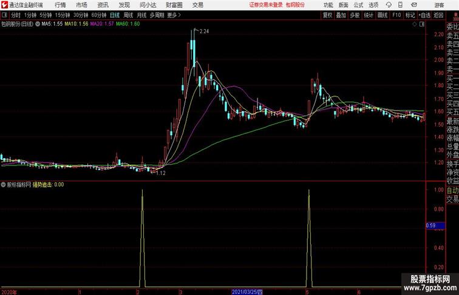Switch to the 30分钟 period tab
The height and width of the screenshot is (295, 459).
pyautogui.click(x=81, y=15)
